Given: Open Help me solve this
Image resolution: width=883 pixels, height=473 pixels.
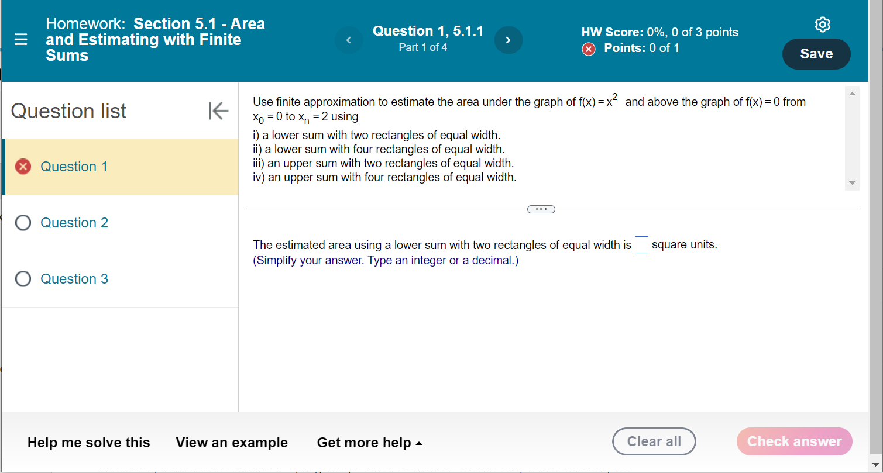Looking at the screenshot, I should (88, 443).
